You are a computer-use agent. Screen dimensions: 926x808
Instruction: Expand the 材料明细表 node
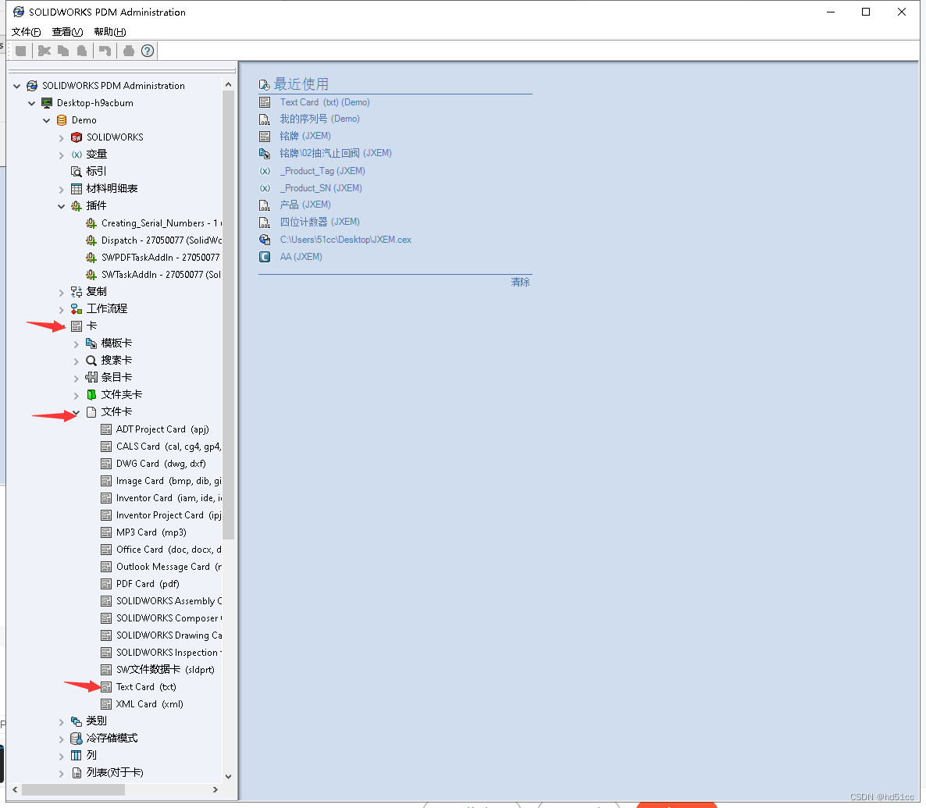click(x=62, y=189)
